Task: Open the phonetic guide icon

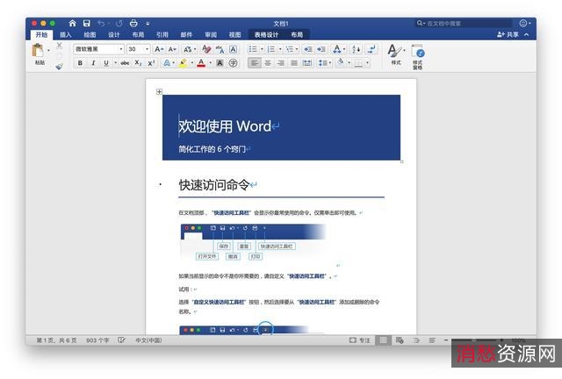Action: 220,49
